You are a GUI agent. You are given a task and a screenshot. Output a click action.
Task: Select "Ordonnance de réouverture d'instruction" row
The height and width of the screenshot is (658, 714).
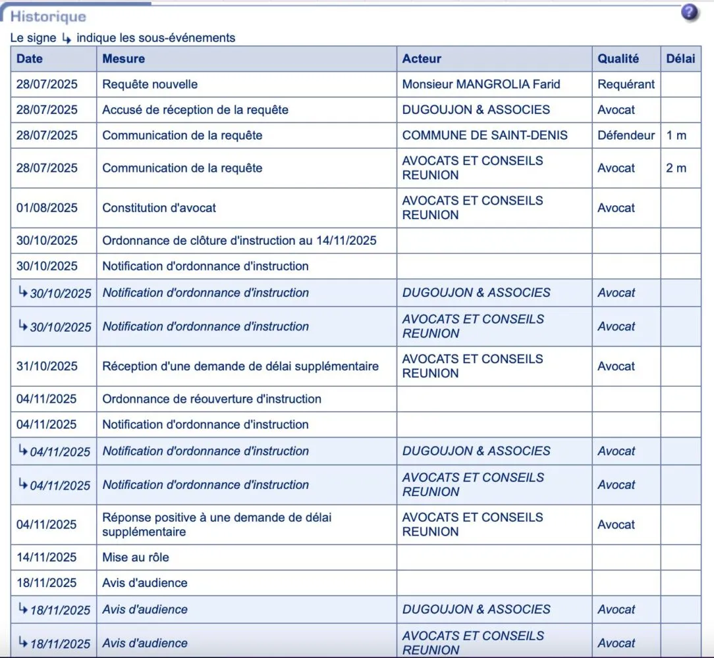click(211, 399)
